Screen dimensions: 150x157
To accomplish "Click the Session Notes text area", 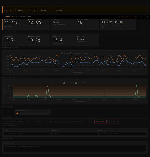I will pos(75,148).
